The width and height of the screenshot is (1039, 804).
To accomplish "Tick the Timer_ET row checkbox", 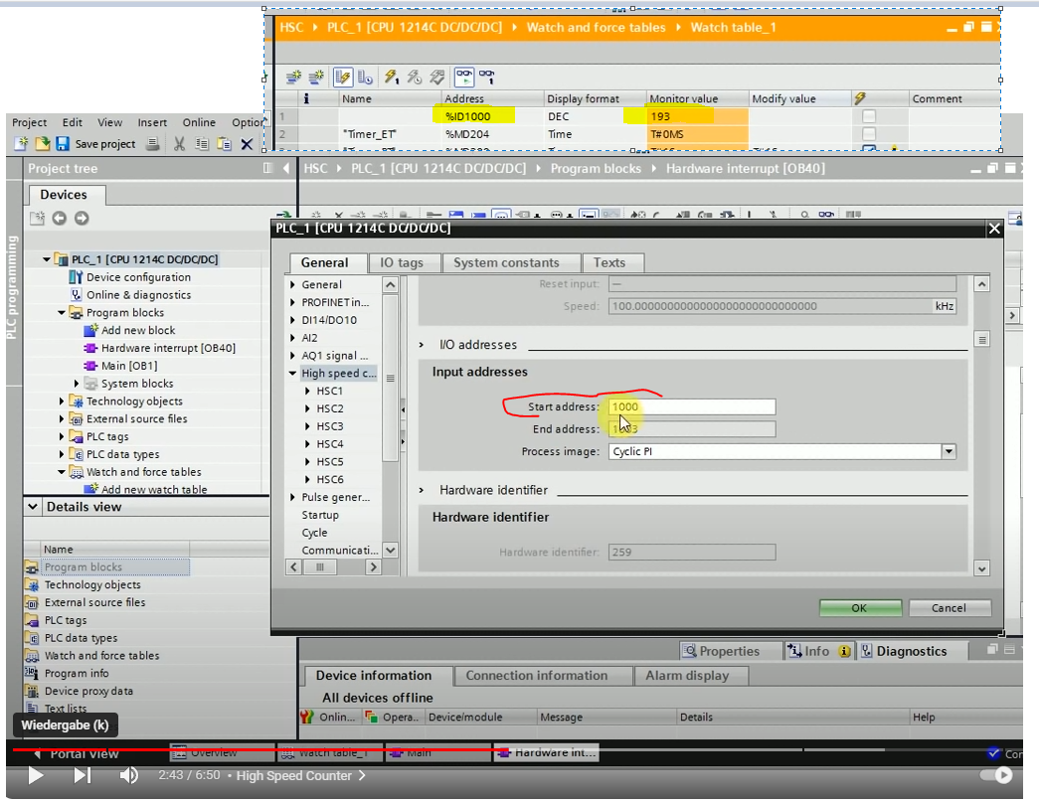I will click(x=868, y=134).
